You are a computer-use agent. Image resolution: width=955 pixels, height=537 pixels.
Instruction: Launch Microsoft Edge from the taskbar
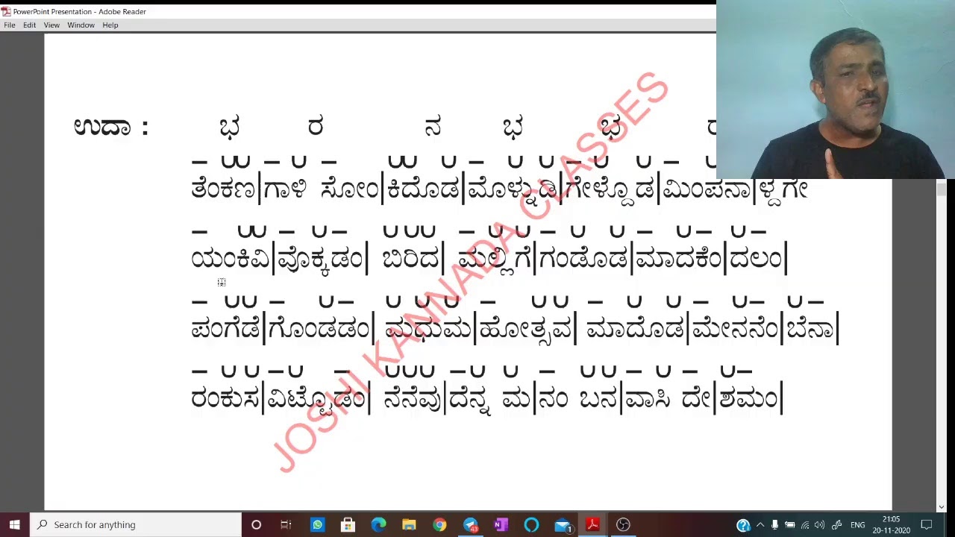(x=378, y=524)
